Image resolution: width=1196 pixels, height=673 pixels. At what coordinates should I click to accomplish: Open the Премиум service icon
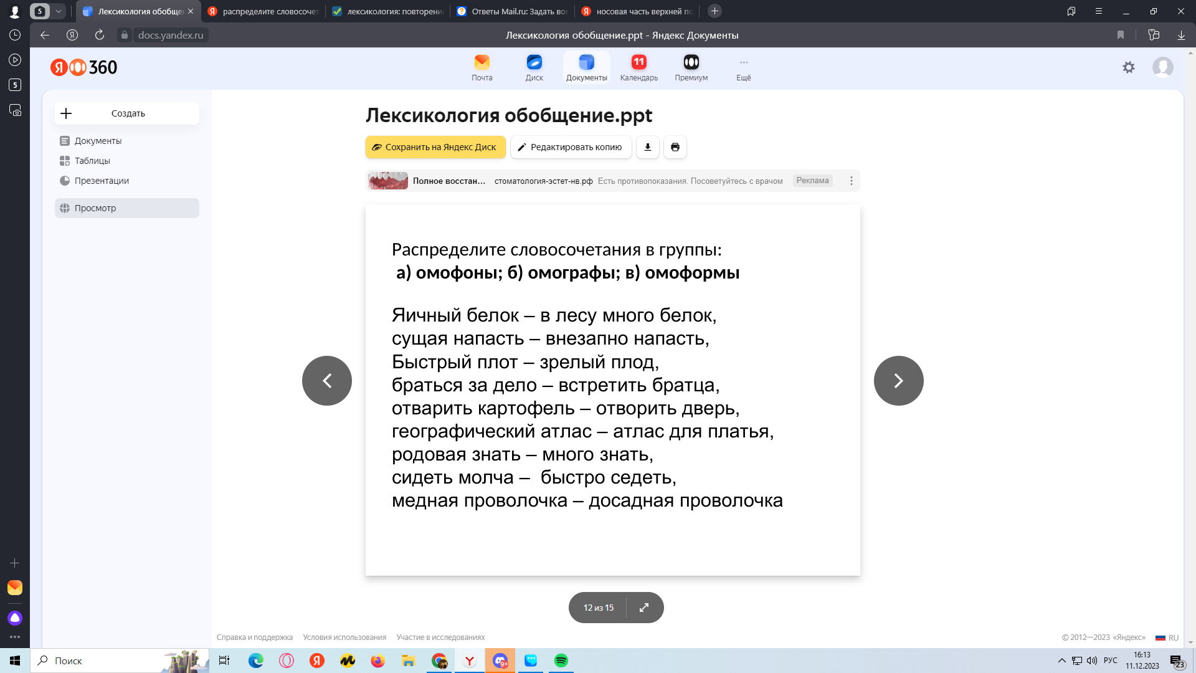pos(691,67)
